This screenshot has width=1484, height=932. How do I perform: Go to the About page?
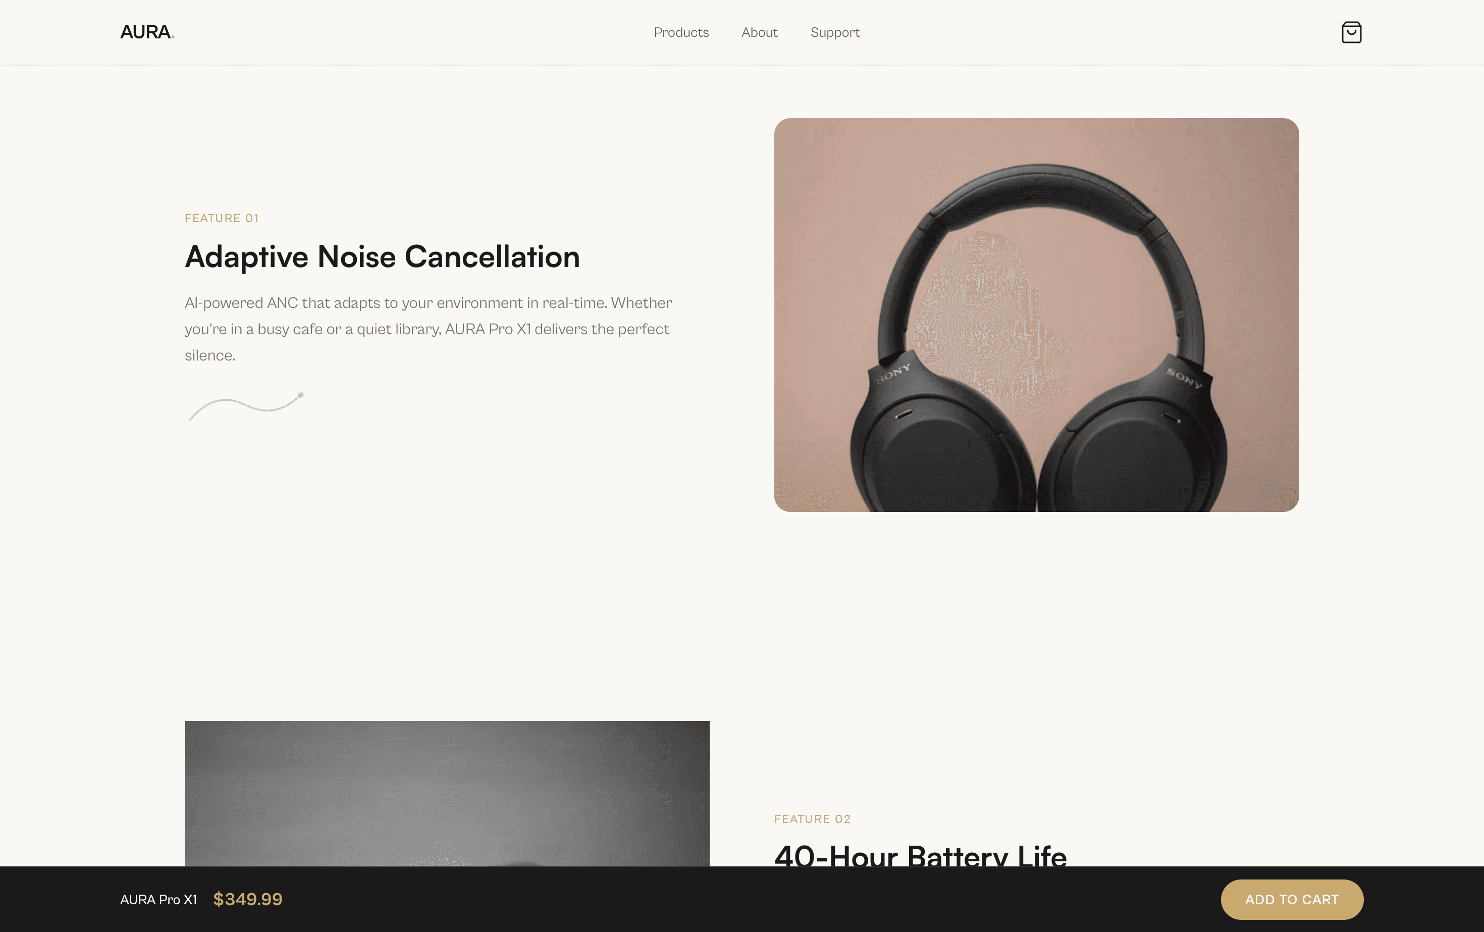(x=759, y=32)
